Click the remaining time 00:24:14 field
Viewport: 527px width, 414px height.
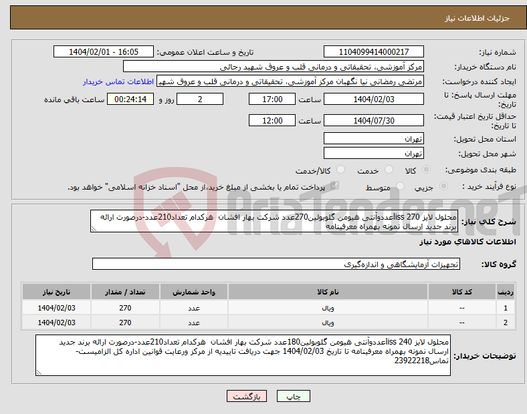click(130, 99)
